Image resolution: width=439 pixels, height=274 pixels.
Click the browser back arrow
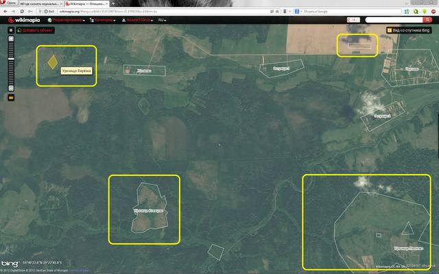coord(5,12)
